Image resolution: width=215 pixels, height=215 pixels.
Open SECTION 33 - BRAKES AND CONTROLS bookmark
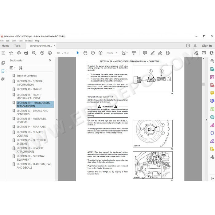pyautogui.click(x=32, y=112)
